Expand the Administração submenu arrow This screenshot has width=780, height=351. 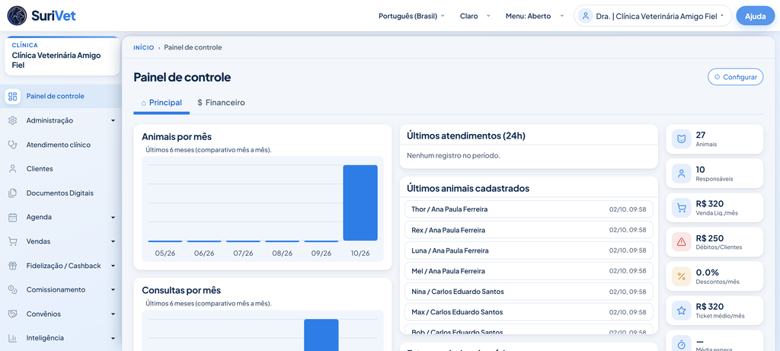coord(113,121)
